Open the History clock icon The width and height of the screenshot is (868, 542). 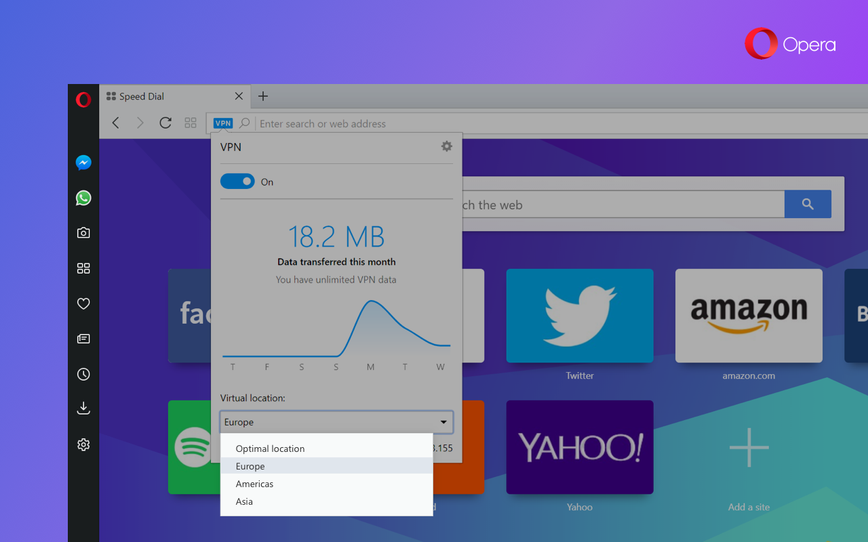coord(83,374)
